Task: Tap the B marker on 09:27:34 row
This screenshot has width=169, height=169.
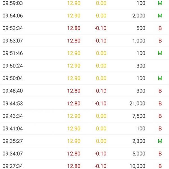Action: (x=160, y=166)
